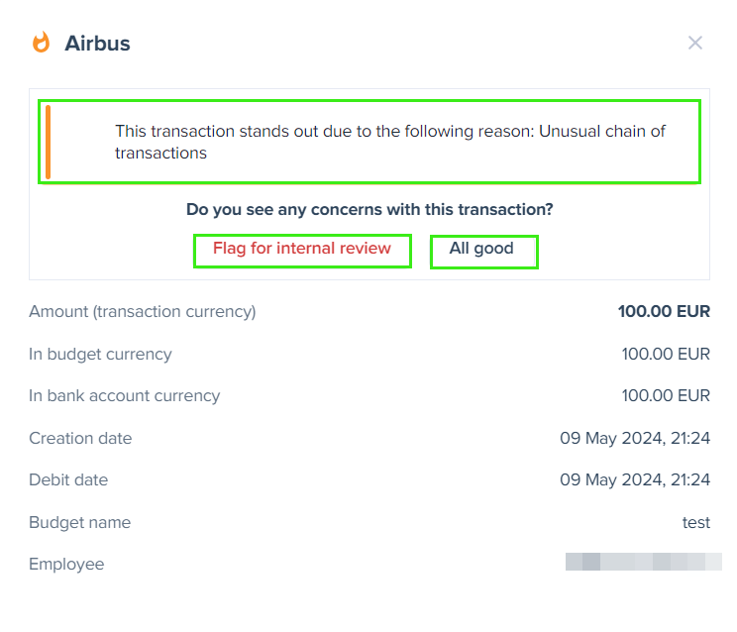737x632 pixels.
Task: Open the budget named test
Action: point(696,522)
